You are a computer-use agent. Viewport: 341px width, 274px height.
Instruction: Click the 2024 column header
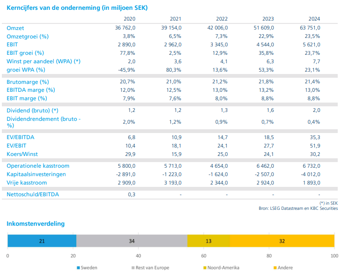point(314,19)
